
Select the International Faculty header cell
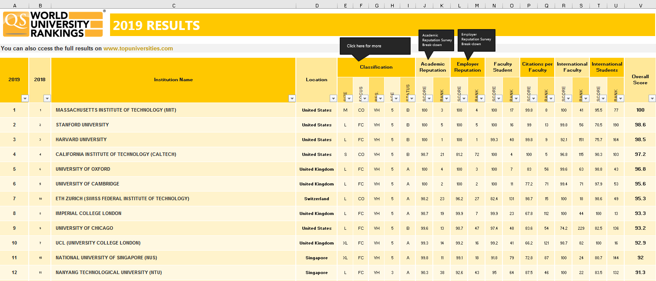572,67
